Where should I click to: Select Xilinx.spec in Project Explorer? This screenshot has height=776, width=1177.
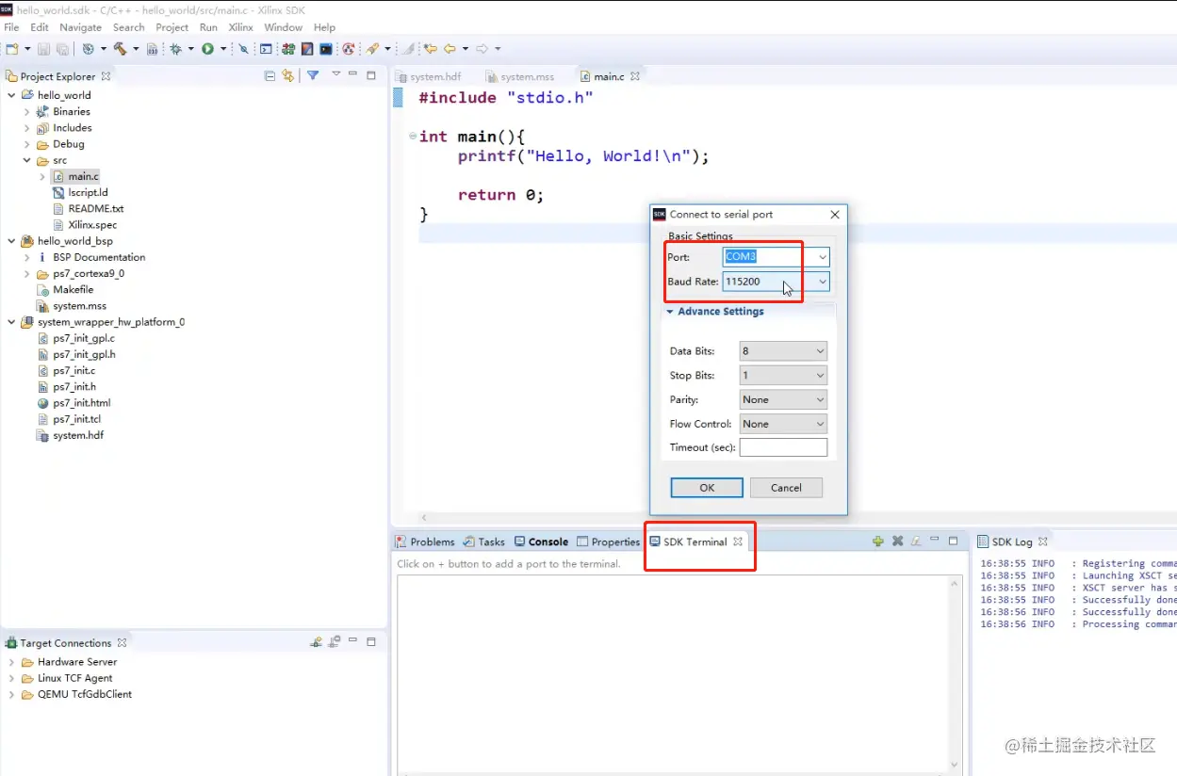coord(92,225)
